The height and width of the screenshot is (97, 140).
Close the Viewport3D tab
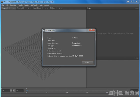[x=15, y=8]
